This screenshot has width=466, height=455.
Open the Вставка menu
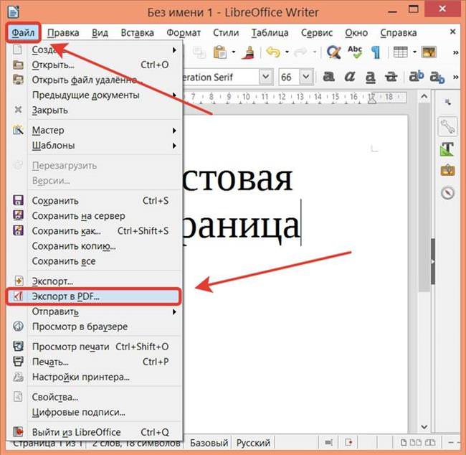coord(138,32)
